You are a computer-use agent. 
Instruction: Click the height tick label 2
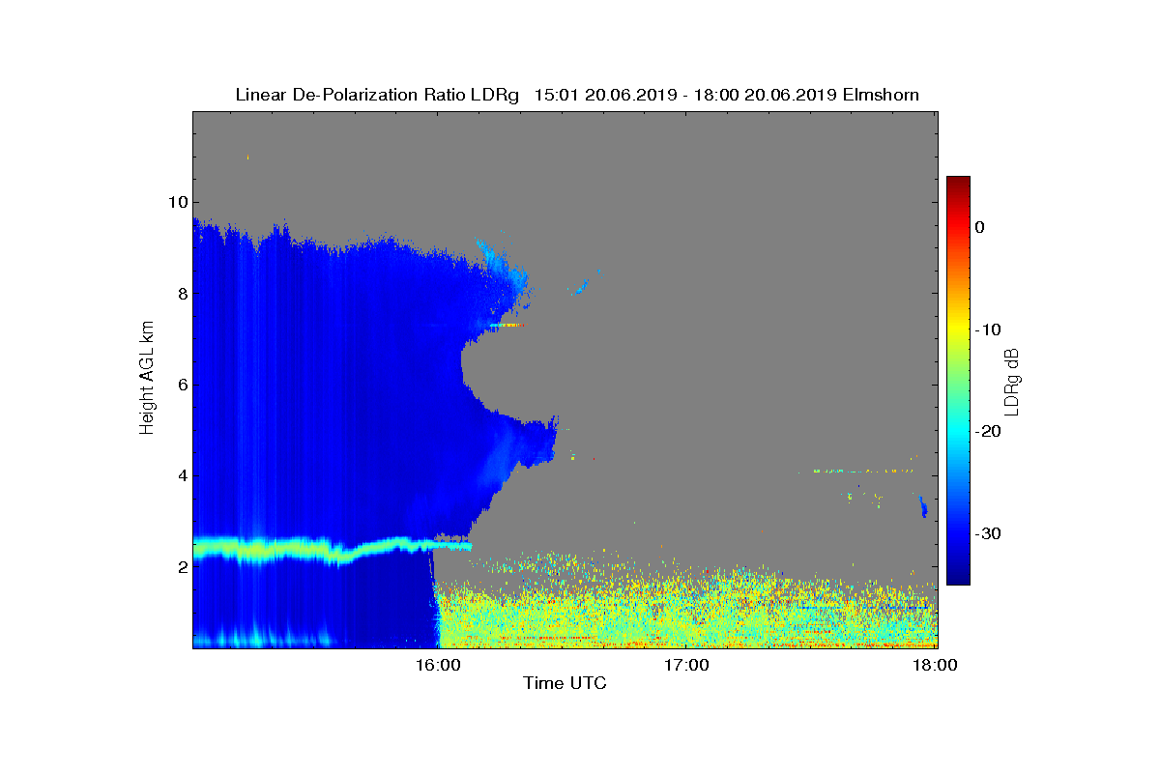(x=182, y=567)
